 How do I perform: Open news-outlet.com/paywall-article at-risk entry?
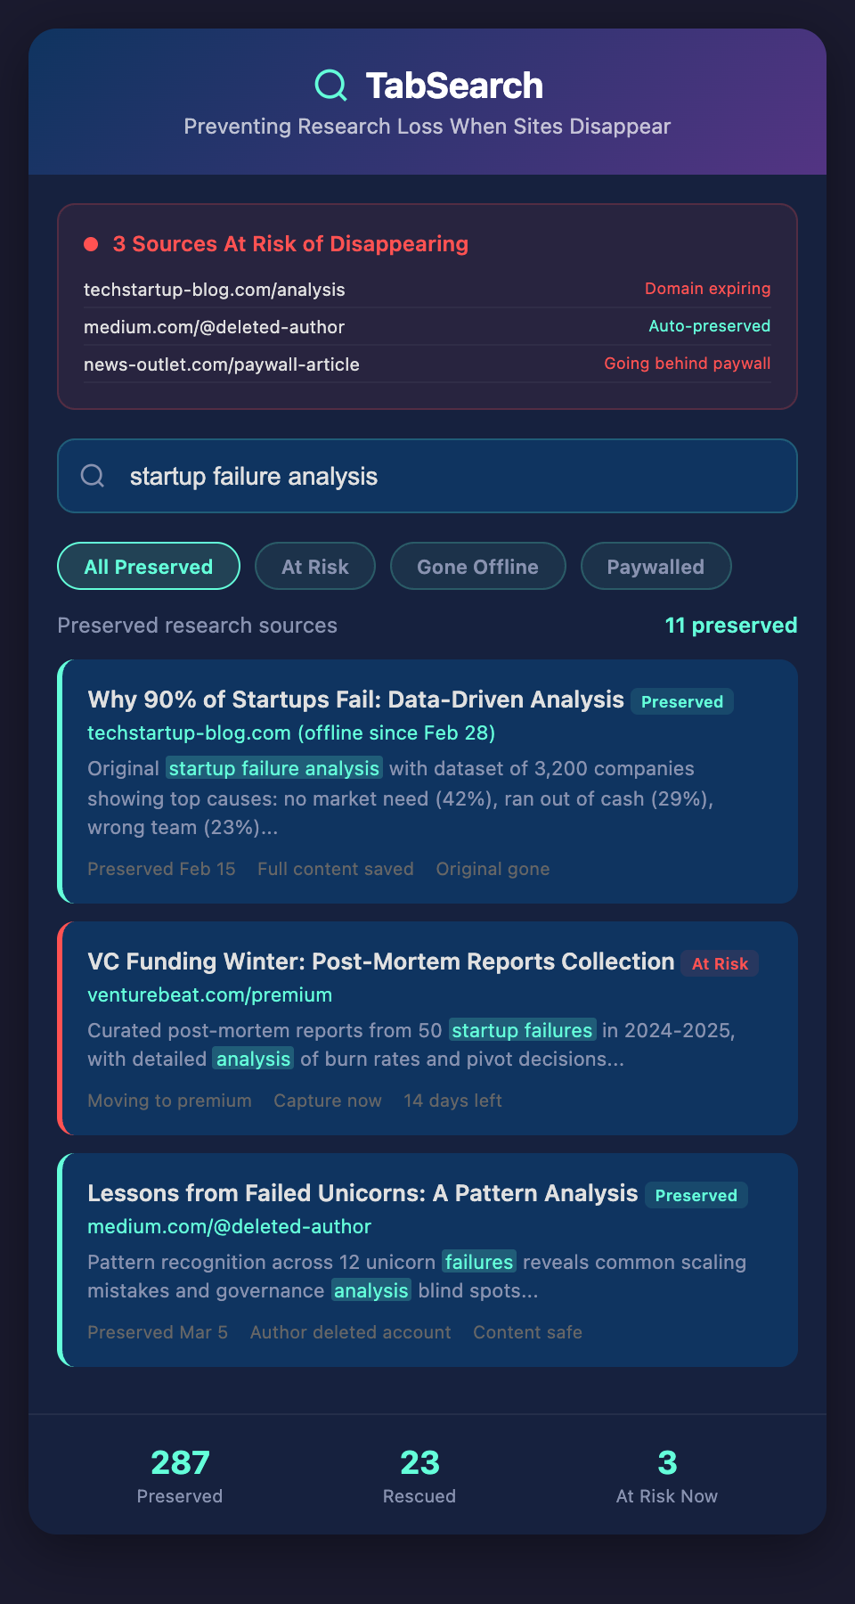[x=222, y=364]
